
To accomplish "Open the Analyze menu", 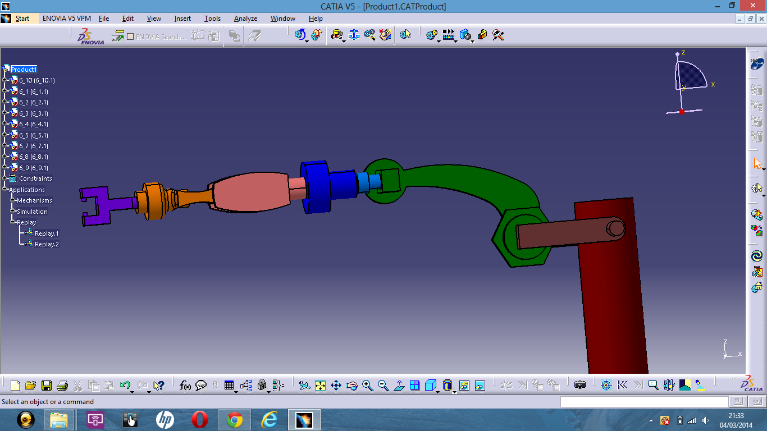I will [245, 19].
